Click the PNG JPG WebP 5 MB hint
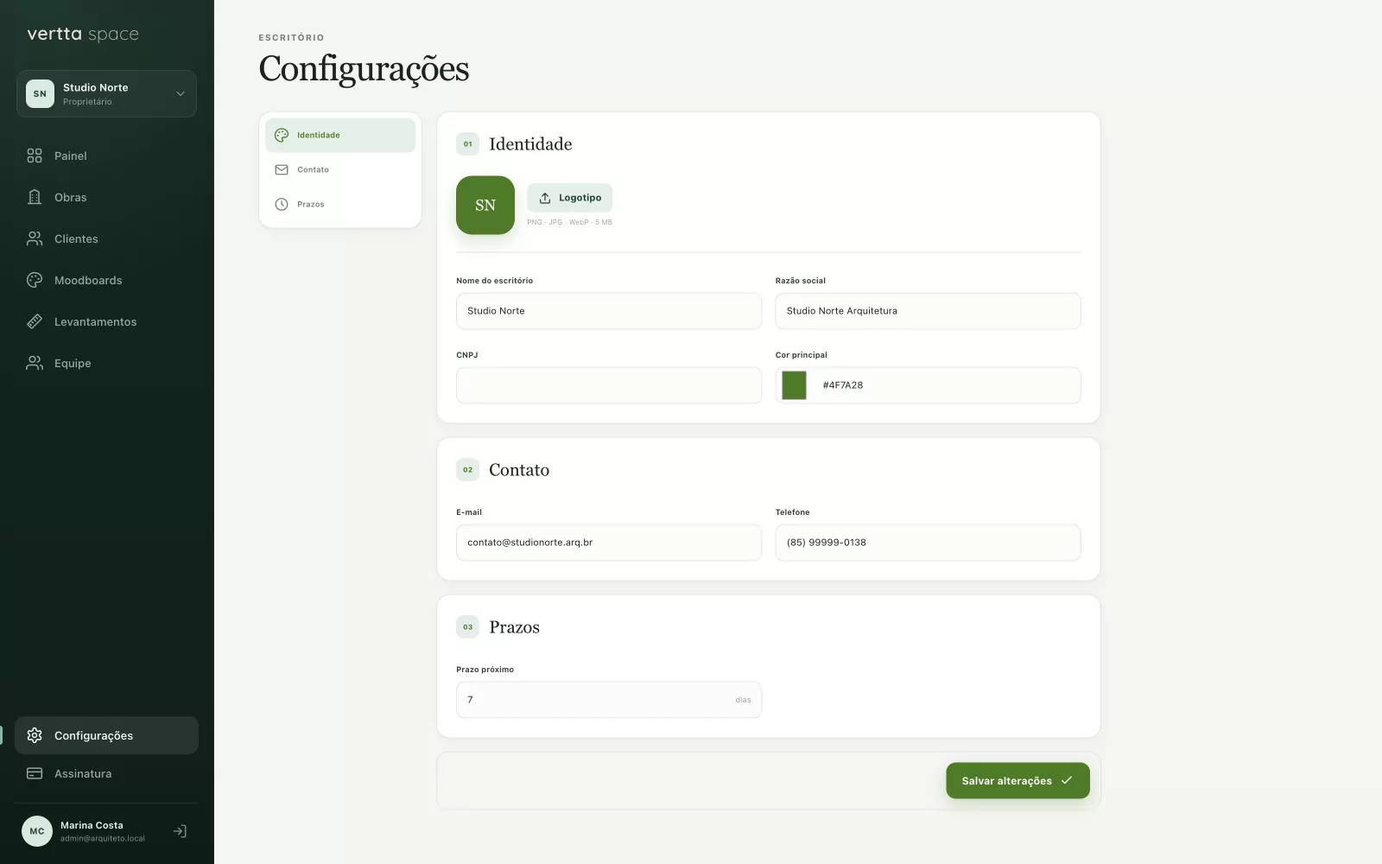 tap(569, 222)
